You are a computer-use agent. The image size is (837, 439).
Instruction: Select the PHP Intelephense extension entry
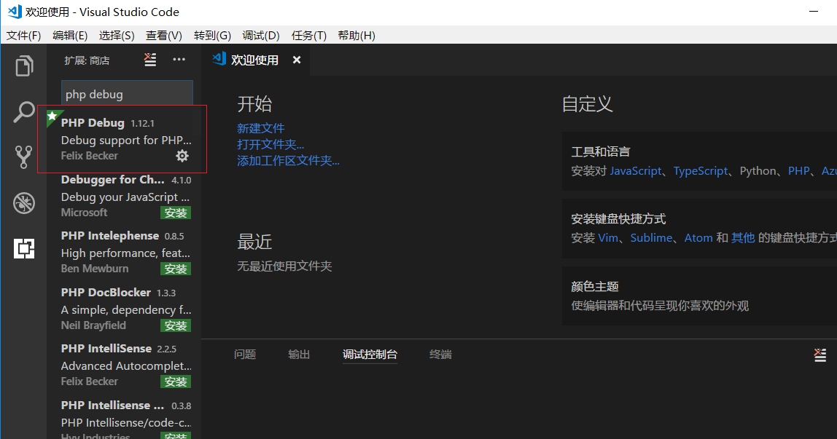point(123,251)
